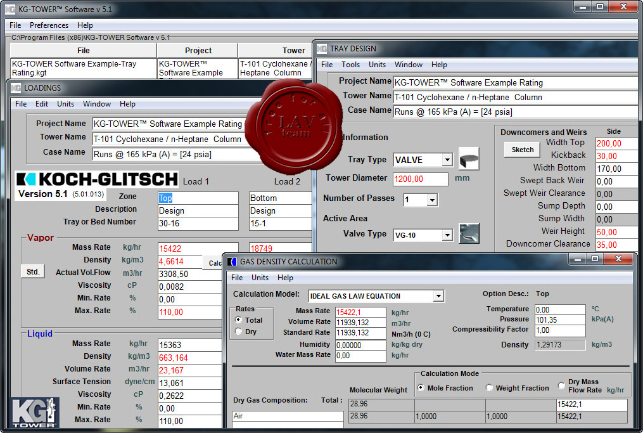The height and width of the screenshot is (433, 643).
Task: Choose Mole Fraction calculation mode
Action: click(421, 387)
